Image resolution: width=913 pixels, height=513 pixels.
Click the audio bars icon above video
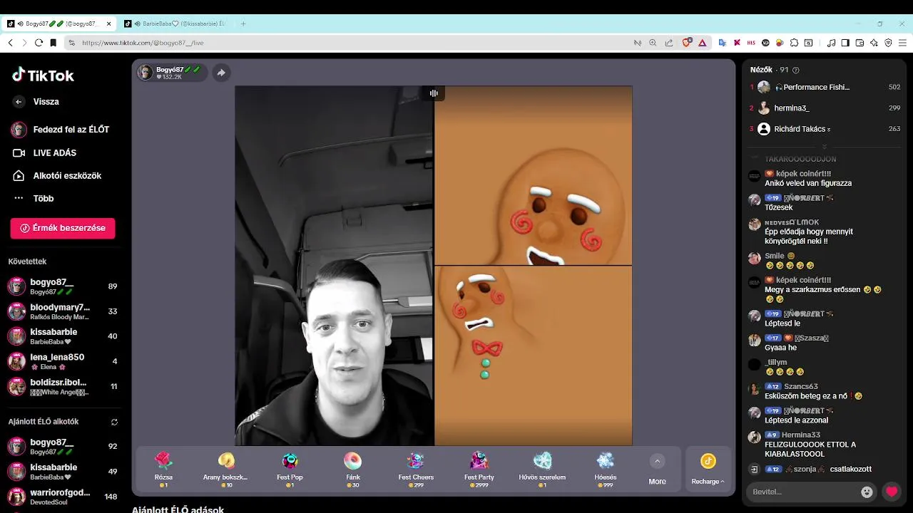(x=433, y=93)
